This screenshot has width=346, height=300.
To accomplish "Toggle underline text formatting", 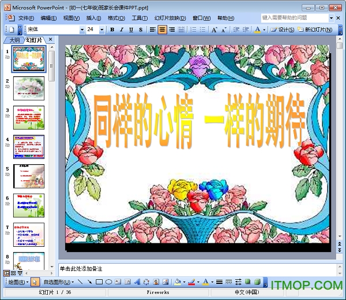I will click(x=131, y=29).
